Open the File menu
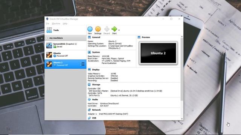 click(47, 24)
